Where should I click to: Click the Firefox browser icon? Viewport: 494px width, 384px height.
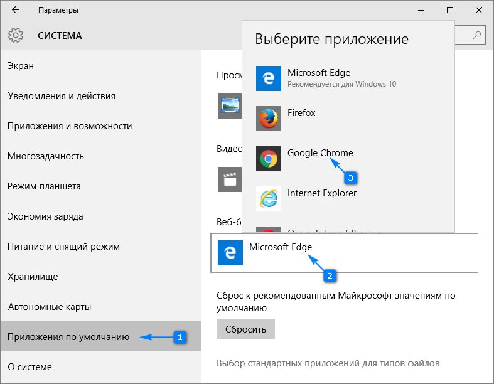(268, 119)
